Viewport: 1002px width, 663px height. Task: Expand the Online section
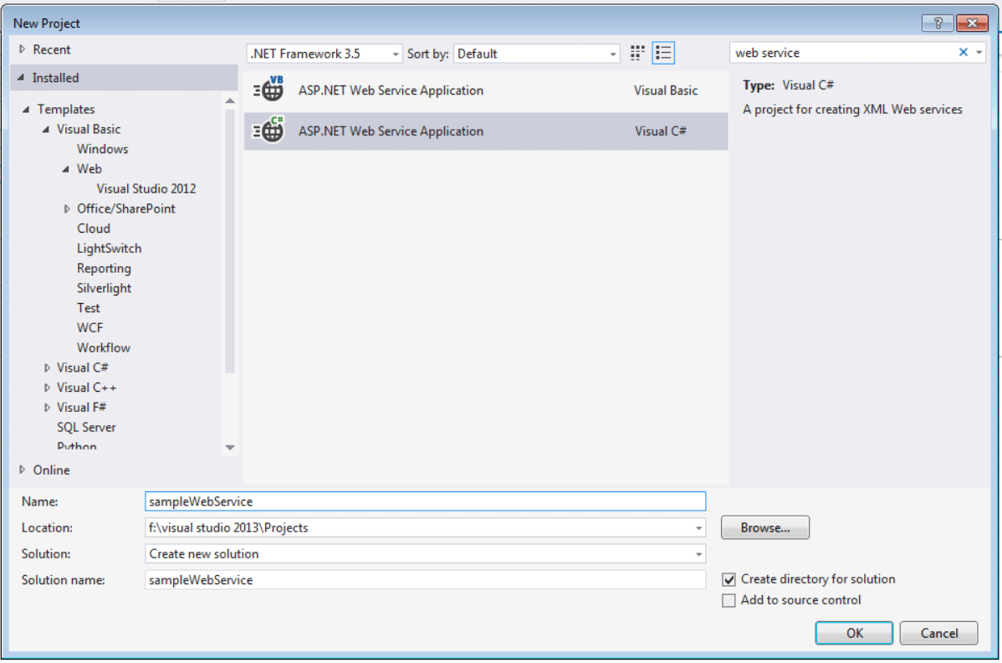point(23,470)
